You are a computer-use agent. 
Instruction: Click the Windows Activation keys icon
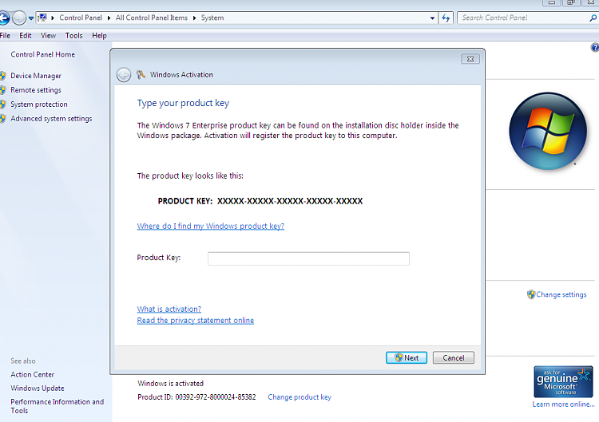pyautogui.click(x=141, y=74)
